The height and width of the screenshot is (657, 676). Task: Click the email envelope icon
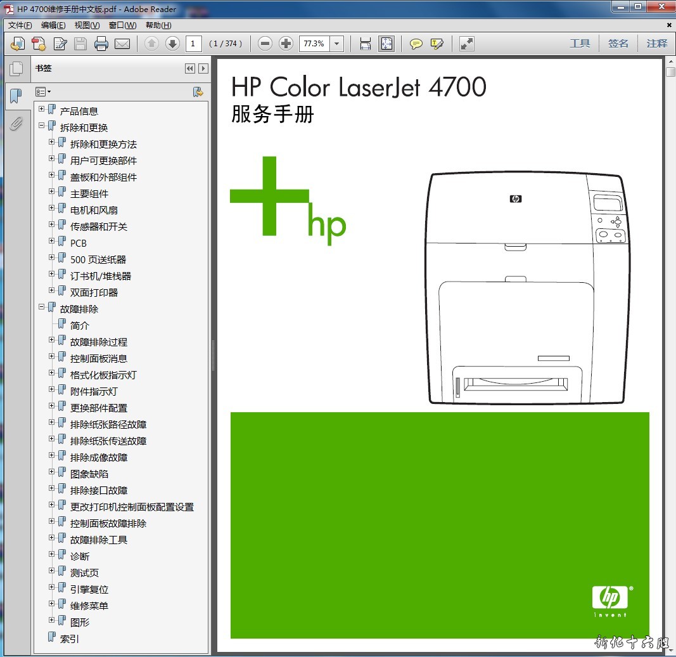point(122,44)
